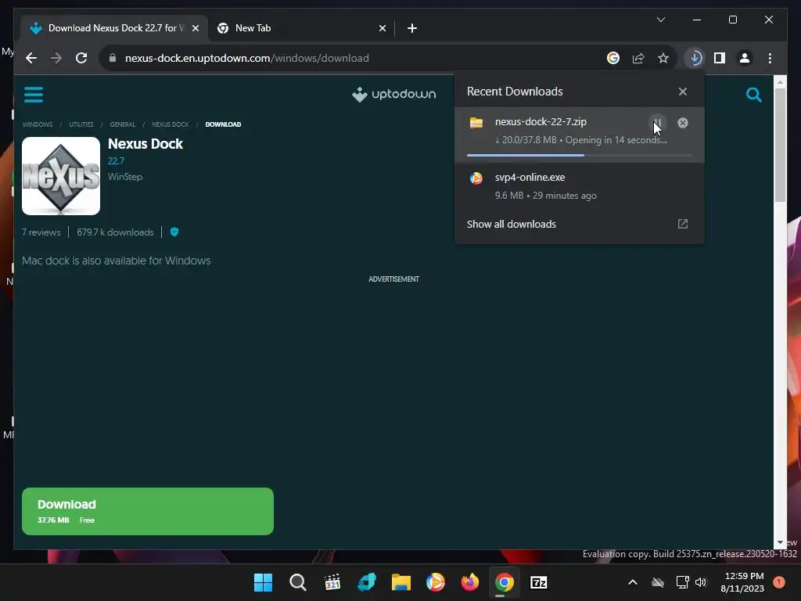Cancel the nexus-dock-22-7.zip download
Viewport: 801px width, 601px height.
[682, 123]
